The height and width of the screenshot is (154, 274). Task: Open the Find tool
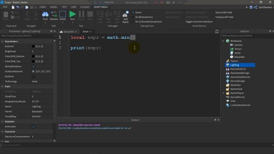(45, 16)
